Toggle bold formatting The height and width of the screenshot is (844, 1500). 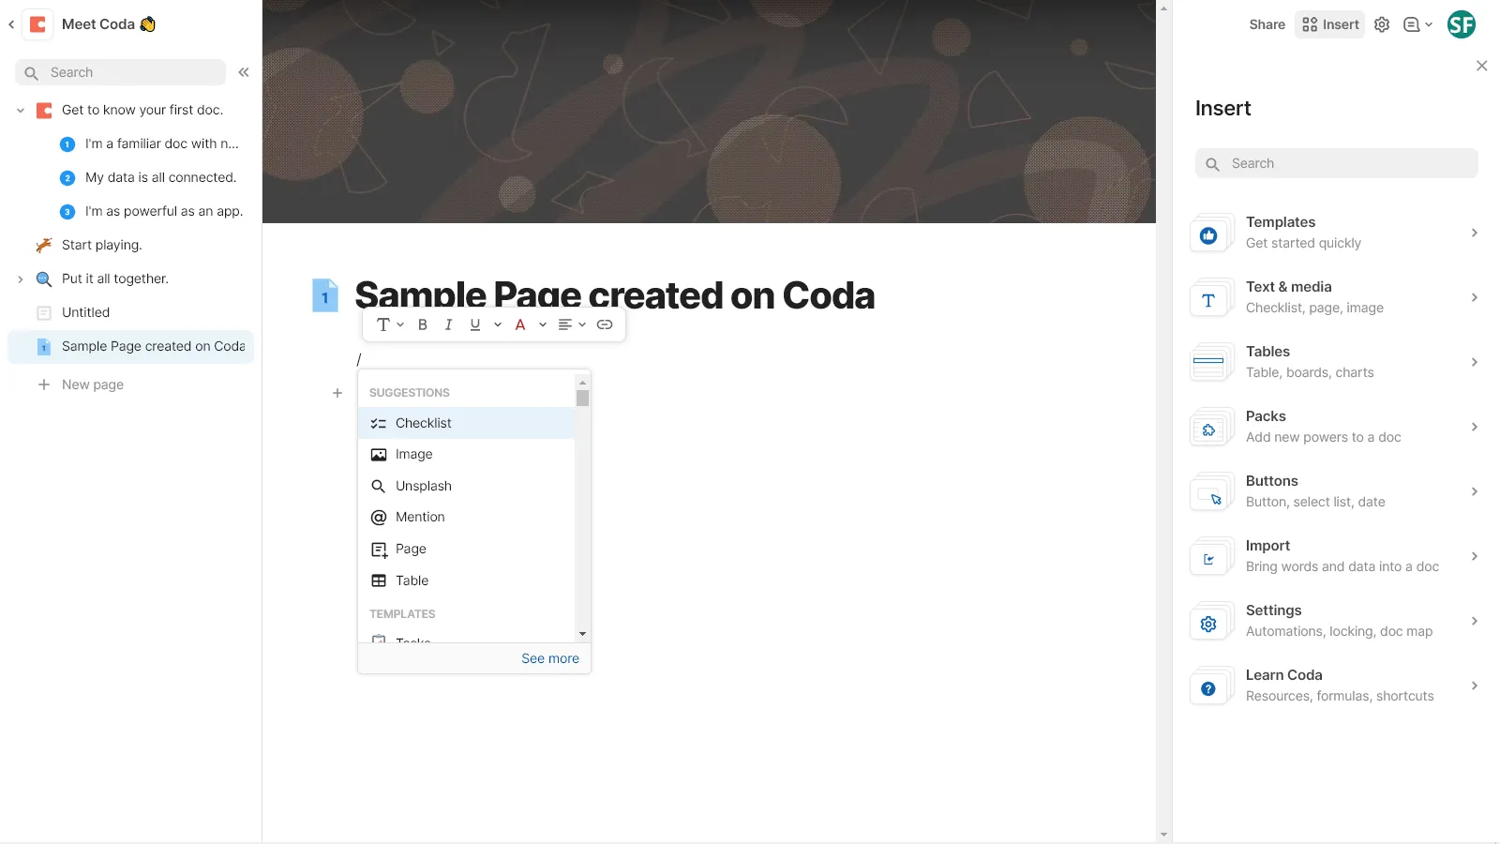[x=423, y=324]
